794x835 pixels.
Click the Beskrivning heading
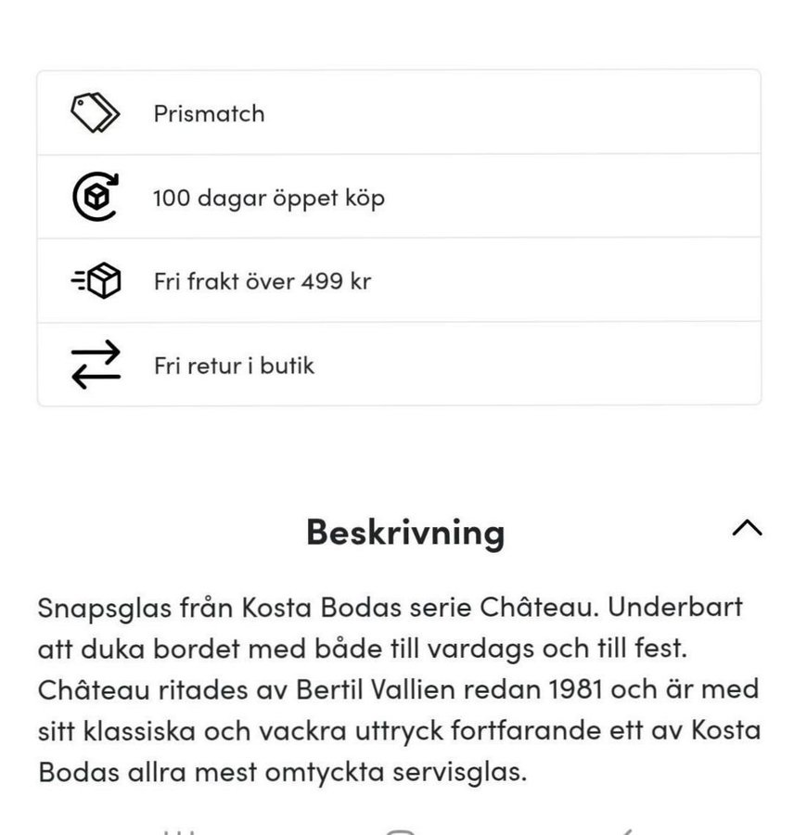coord(405,532)
